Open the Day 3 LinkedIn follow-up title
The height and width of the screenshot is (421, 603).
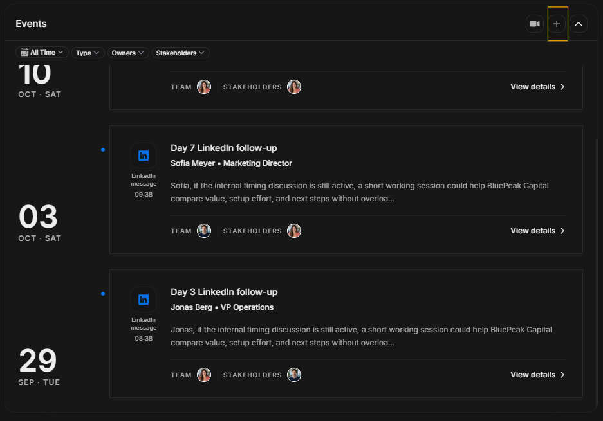click(224, 292)
